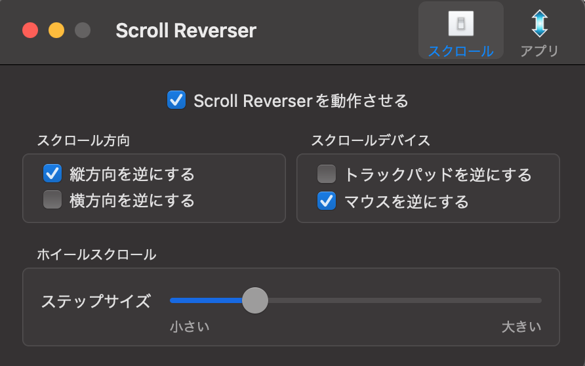Image resolution: width=585 pixels, height=366 pixels.
Task: Click the 小さい label under the slider
Action: click(190, 327)
